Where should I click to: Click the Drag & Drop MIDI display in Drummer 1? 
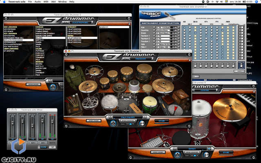tap(128, 117)
